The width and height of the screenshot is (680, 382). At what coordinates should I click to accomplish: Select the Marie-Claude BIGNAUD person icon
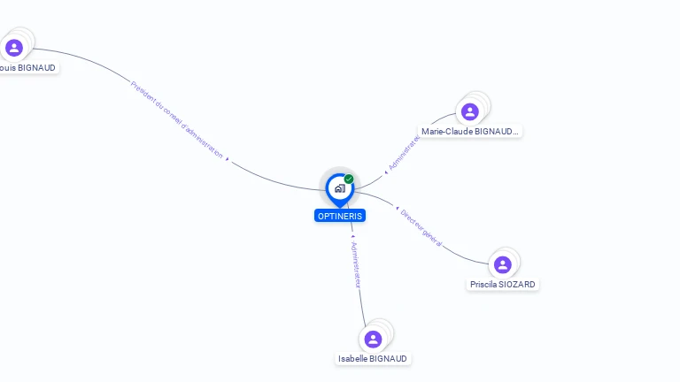[469, 111]
